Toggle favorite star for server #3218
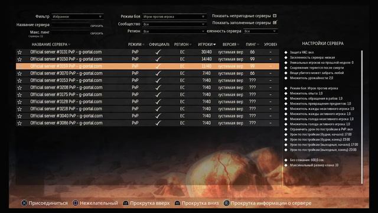 tap(19, 109)
